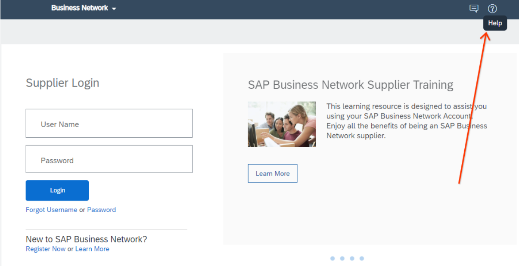Click the New to SAP Business Network? text
Screen dimensions: 519x266
pyautogui.click(x=87, y=239)
